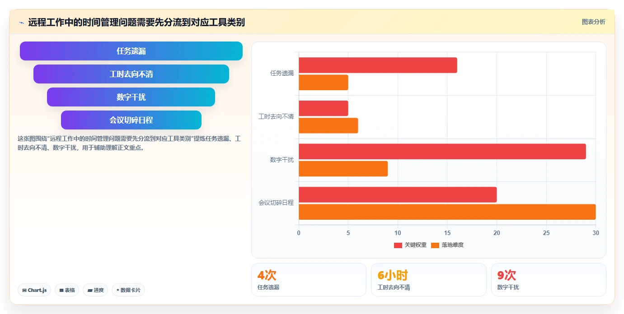The width and height of the screenshot is (624, 314).
Task: Click the orange 落地难度 legend swatch
Action: 435,245
